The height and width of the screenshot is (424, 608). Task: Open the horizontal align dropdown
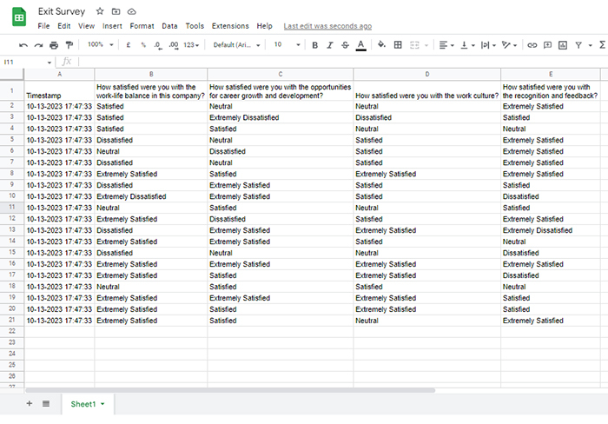(x=446, y=45)
